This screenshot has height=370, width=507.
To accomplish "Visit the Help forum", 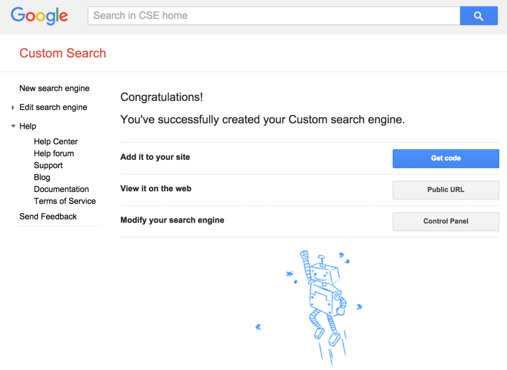I will [54, 153].
